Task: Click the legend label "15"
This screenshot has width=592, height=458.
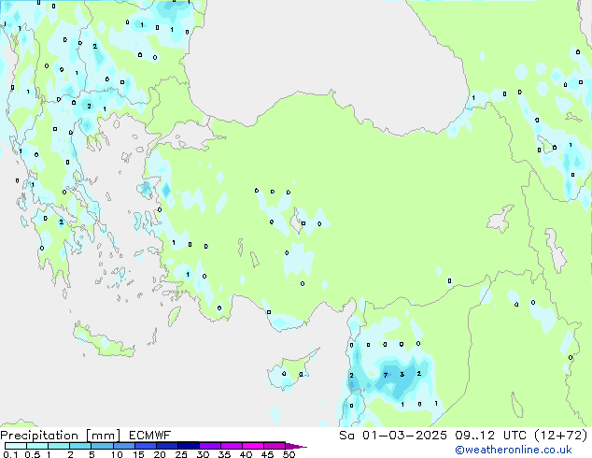Action: (x=138, y=454)
